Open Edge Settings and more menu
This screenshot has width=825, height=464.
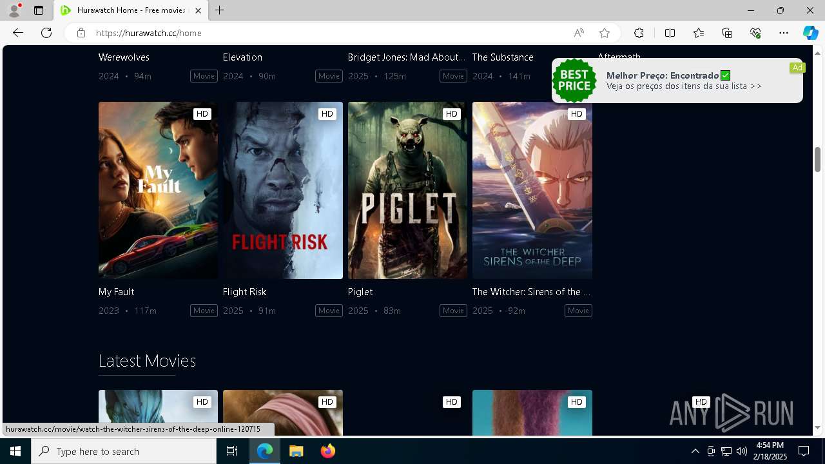pyautogui.click(x=784, y=33)
